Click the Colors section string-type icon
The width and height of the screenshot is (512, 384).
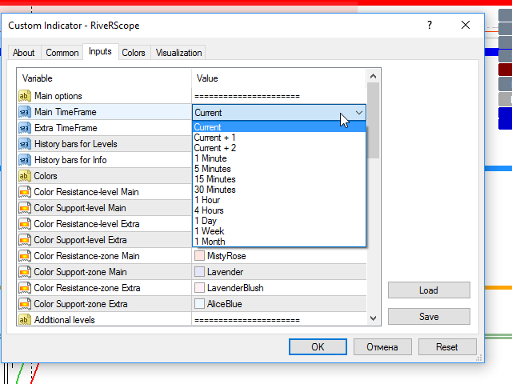tap(25, 176)
